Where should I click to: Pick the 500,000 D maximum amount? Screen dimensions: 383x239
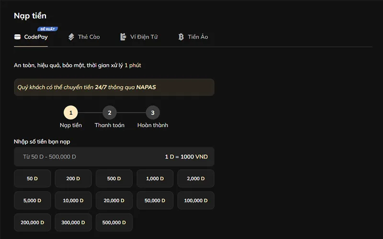click(x=114, y=223)
